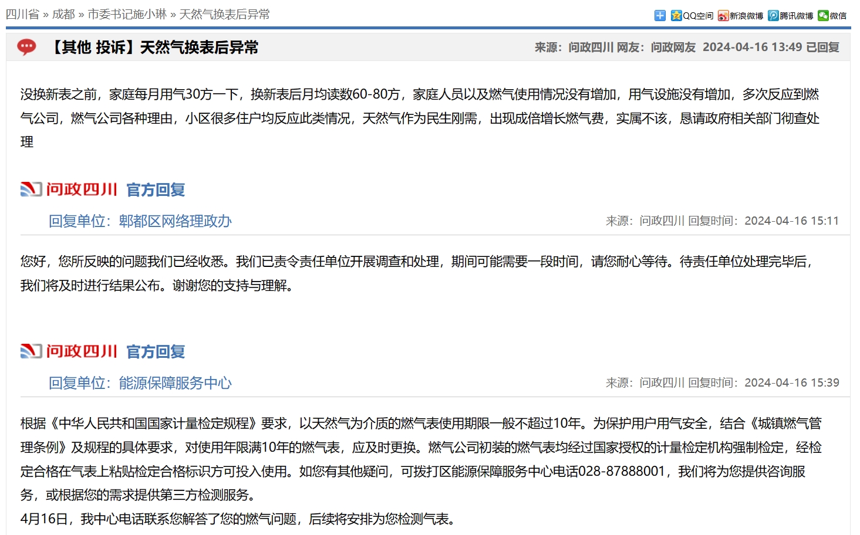Open the blue plus more-sharing icon
This screenshot has width=860, height=535.
[x=660, y=15]
